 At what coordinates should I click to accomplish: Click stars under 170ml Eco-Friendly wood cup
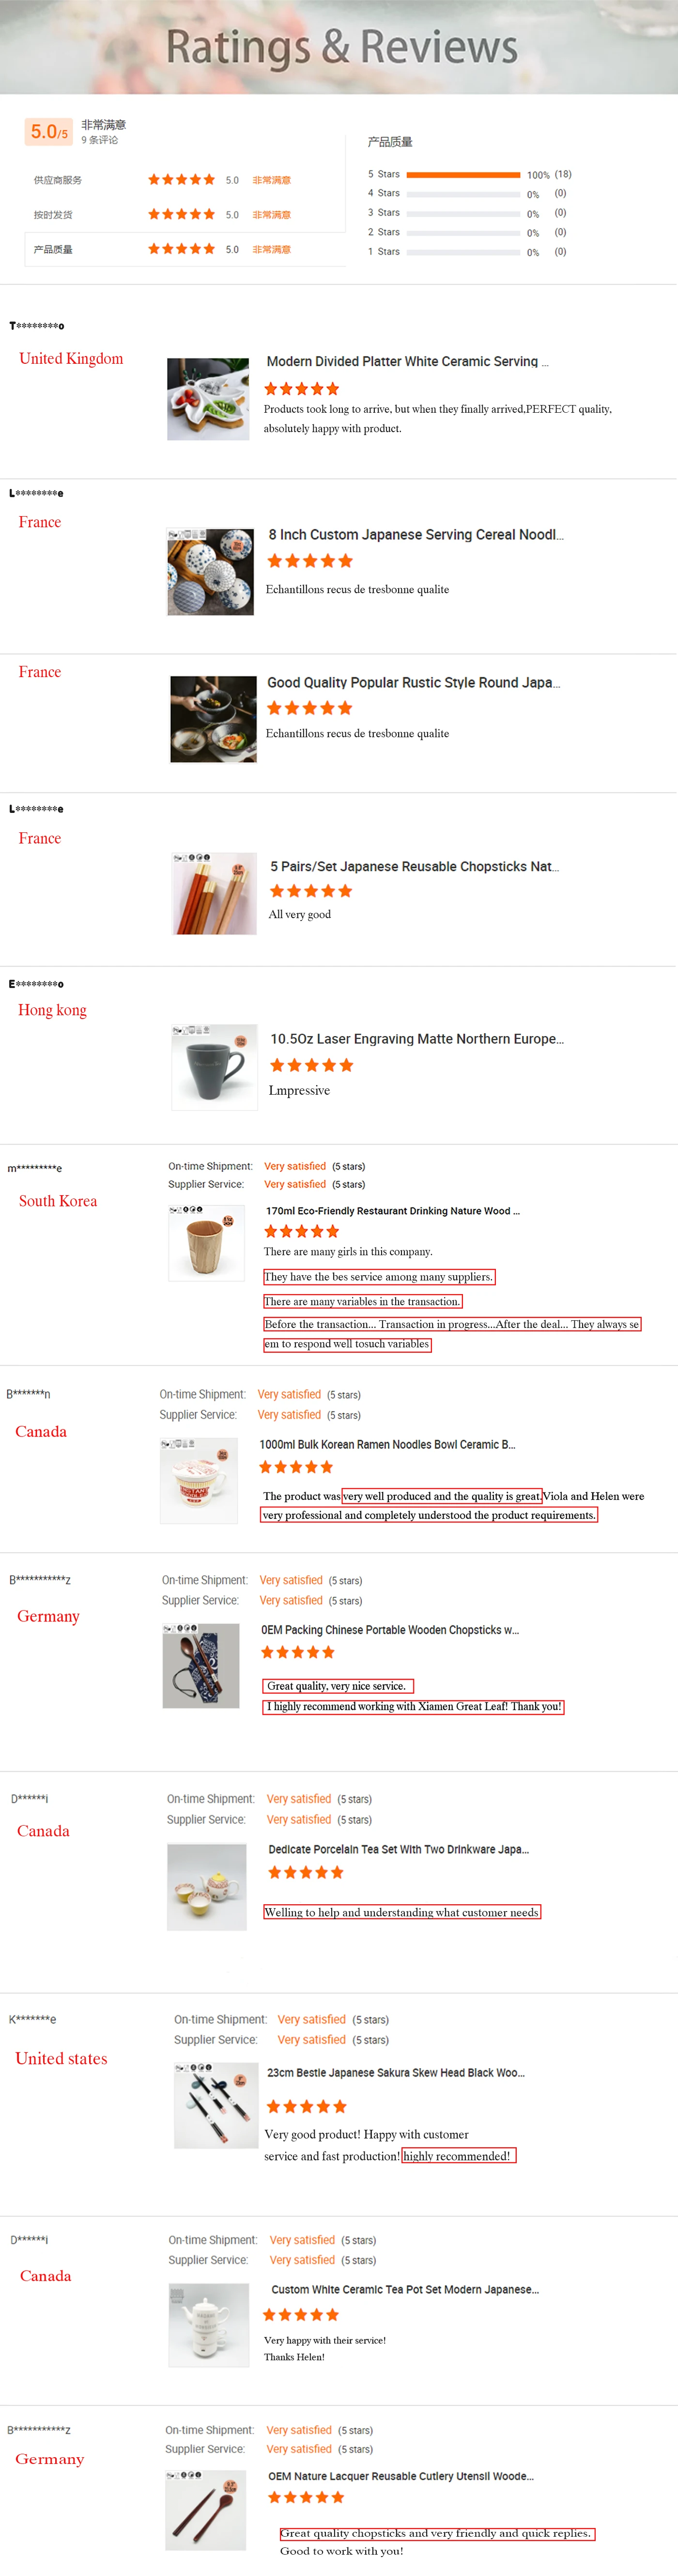(x=302, y=1231)
